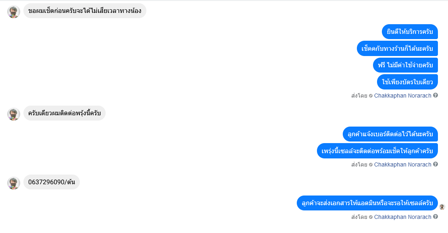Viewport: 448px width, 233px height.
Task: Click the customer avatar beside the top message
Action: (x=13, y=12)
